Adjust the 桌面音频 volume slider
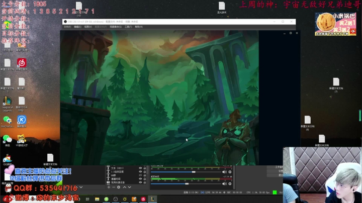 (186, 183)
